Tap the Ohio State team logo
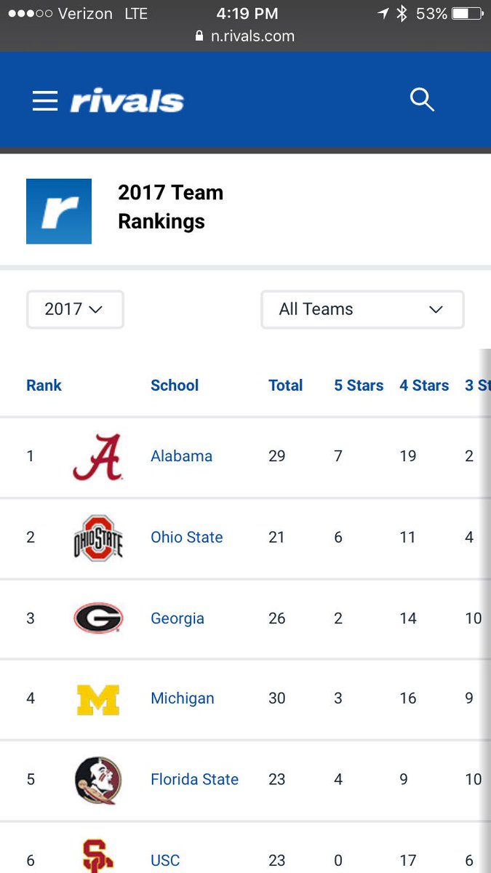Screen dimensions: 491x873 click(x=98, y=538)
